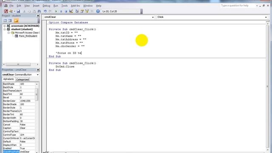Click the View Microsoft Access icon
Image resolution: width=272 pixels, height=153 pixels.
[6, 11]
